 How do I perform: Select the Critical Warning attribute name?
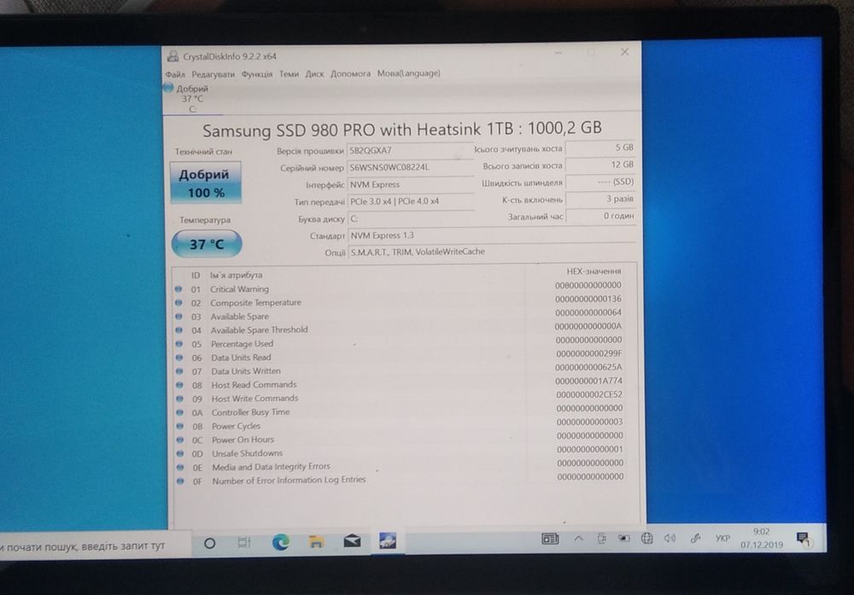(239, 289)
